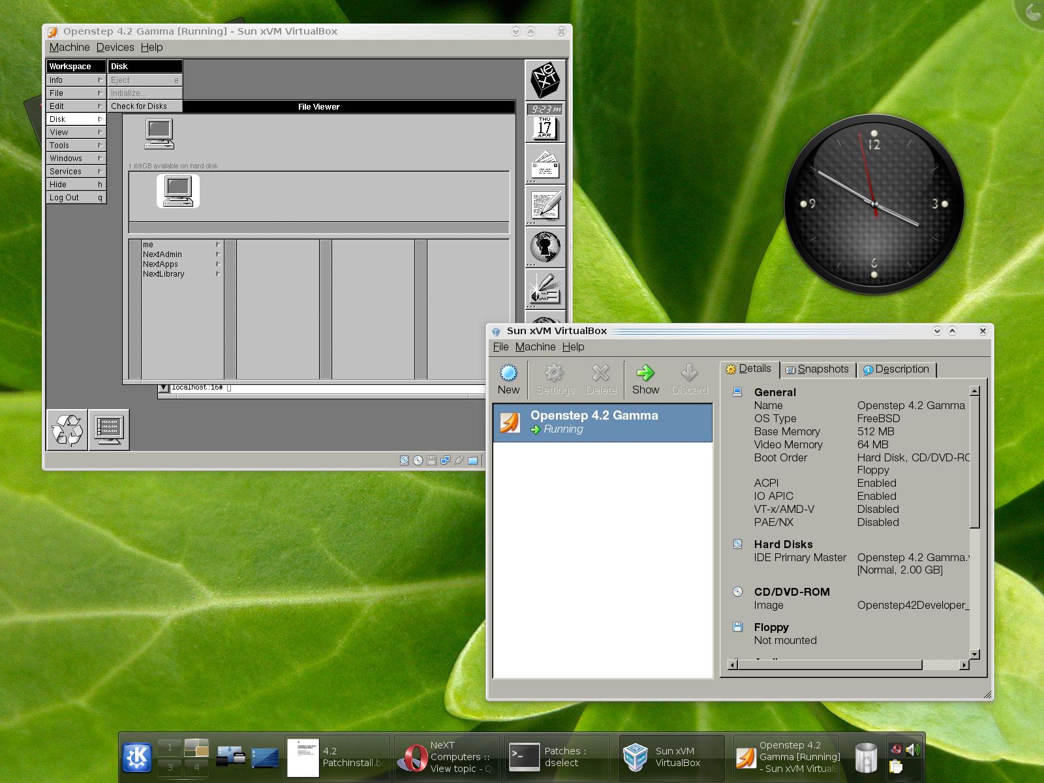Open the KDE K menu in the taskbar

coord(136,756)
